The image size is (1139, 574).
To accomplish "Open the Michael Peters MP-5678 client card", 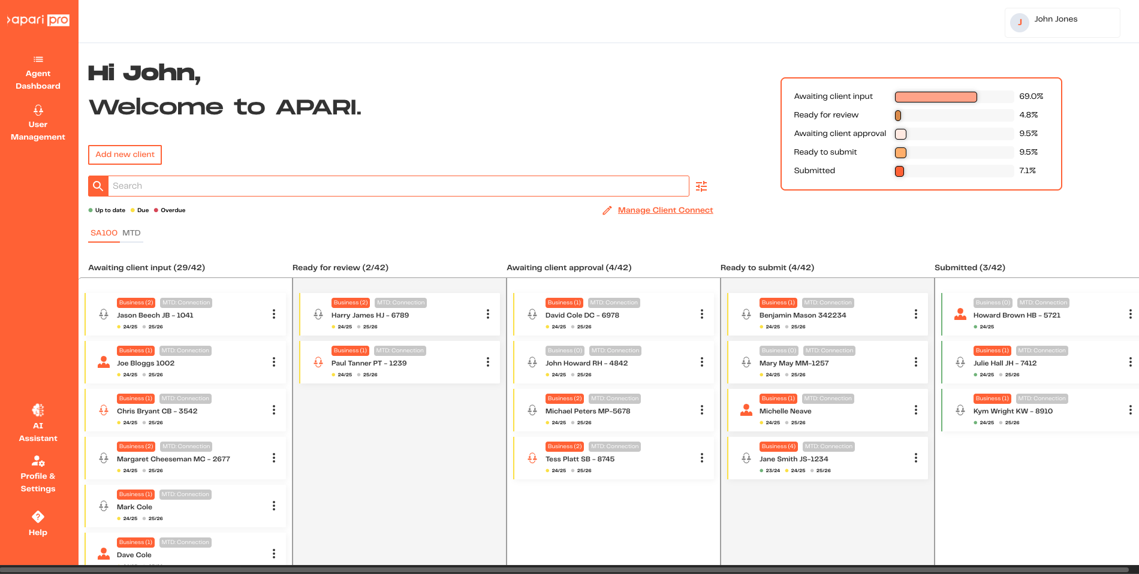I will (x=614, y=410).
